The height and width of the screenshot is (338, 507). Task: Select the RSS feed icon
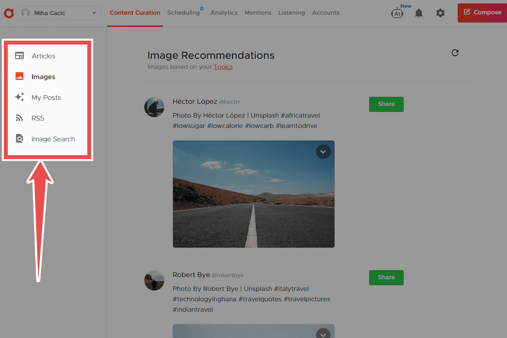[19, 118]
